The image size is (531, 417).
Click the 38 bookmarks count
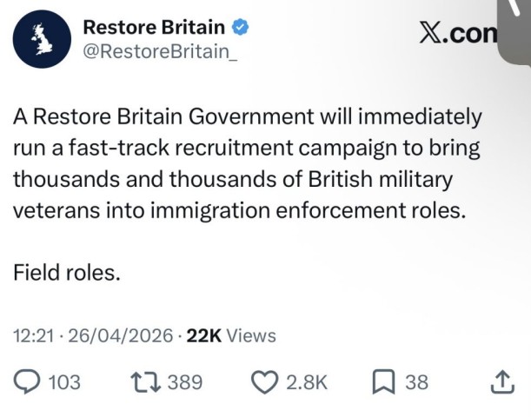417,382
